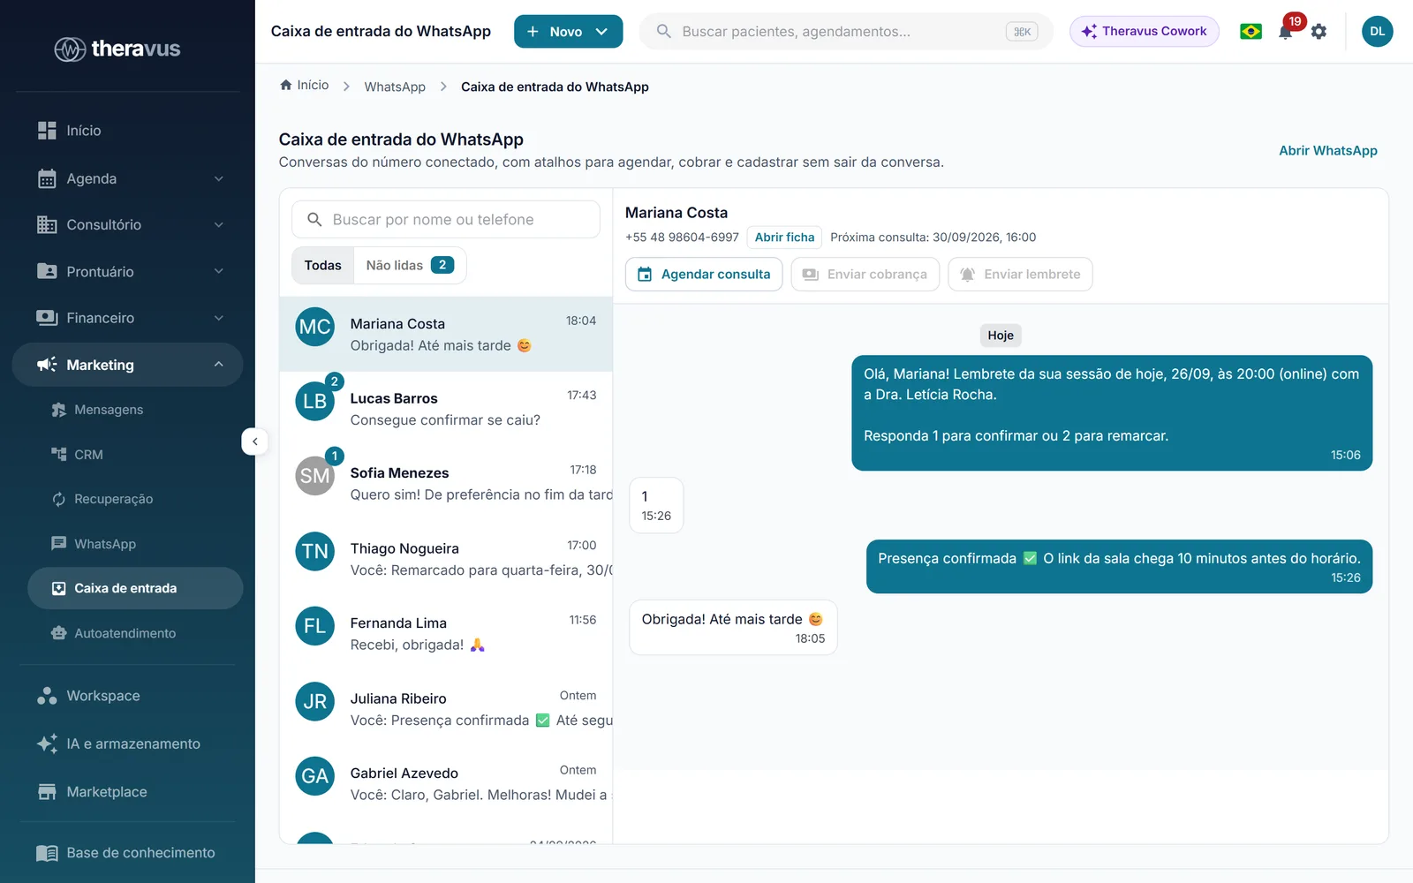Focus the Buscar pacientes search field
This screenshot has height=883, width=1413.
coord(845,32)
